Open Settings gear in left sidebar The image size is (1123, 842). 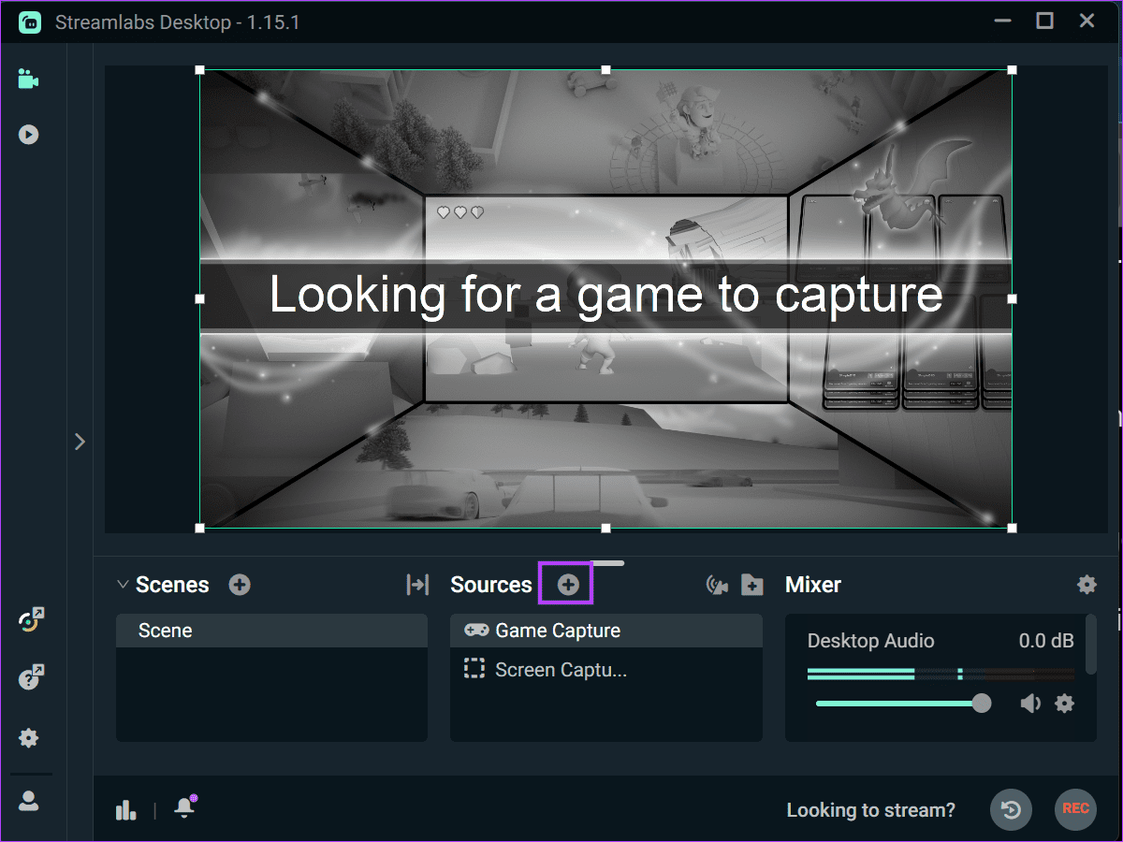pos(29,738)
